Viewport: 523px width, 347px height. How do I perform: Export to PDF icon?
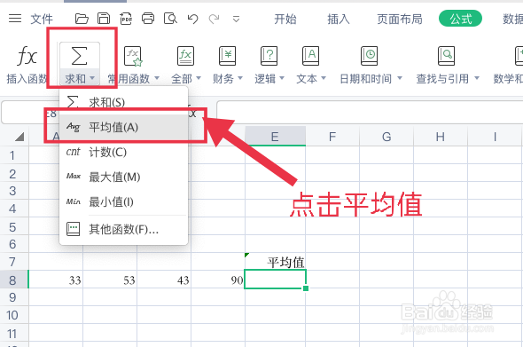[x=126, y=19]
